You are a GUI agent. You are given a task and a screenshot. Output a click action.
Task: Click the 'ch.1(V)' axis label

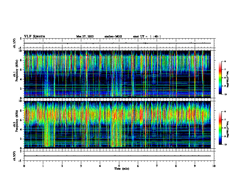point(15,43)
